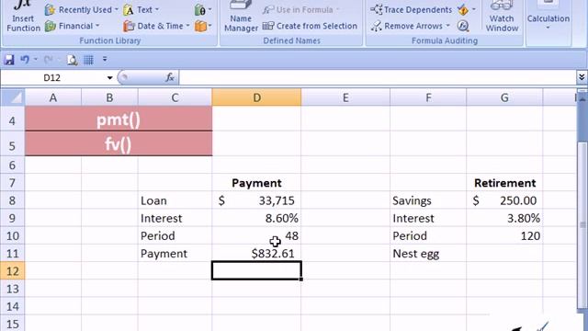Click the Name Box showing D12
The height and width of the screenshot is (331, 588).
pyautogui.click(x=53, y=77)
